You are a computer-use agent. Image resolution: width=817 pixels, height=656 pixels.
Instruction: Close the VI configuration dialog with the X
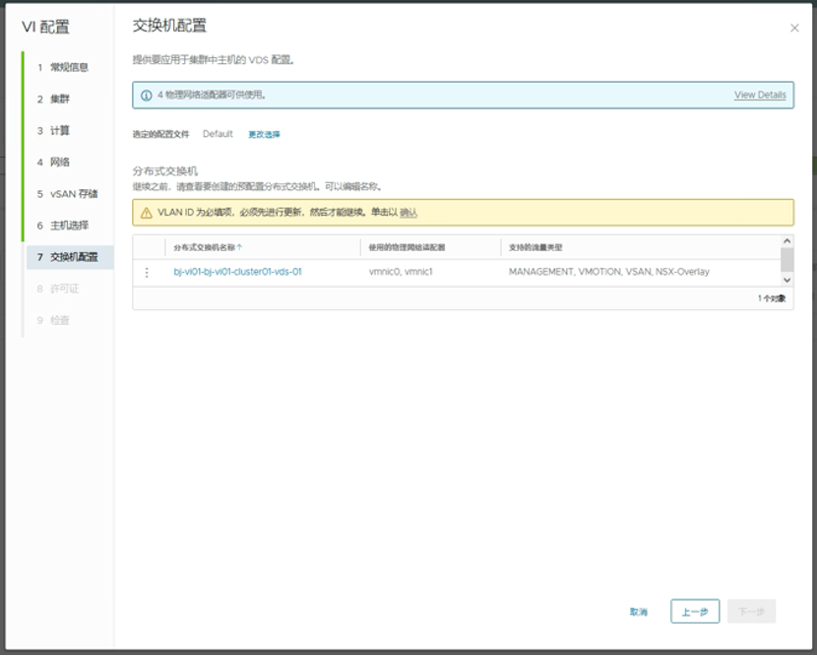tap(794, 29)
